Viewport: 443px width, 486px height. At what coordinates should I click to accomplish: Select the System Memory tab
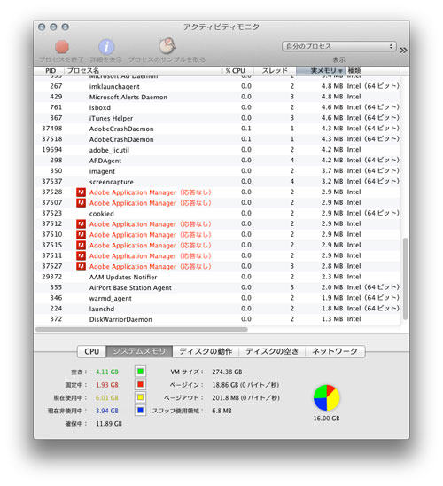tap(139, 351)
